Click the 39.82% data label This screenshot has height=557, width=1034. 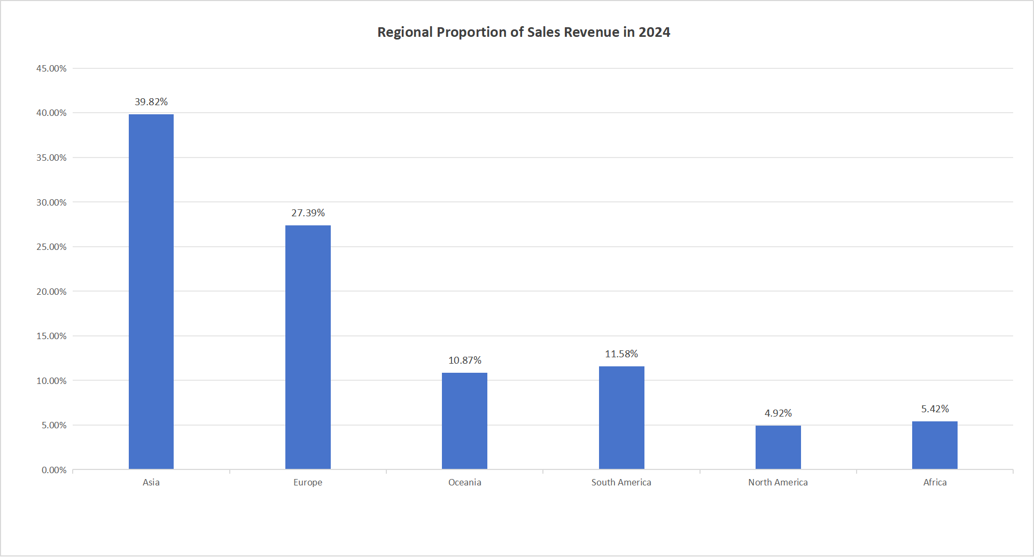[151, 102]
